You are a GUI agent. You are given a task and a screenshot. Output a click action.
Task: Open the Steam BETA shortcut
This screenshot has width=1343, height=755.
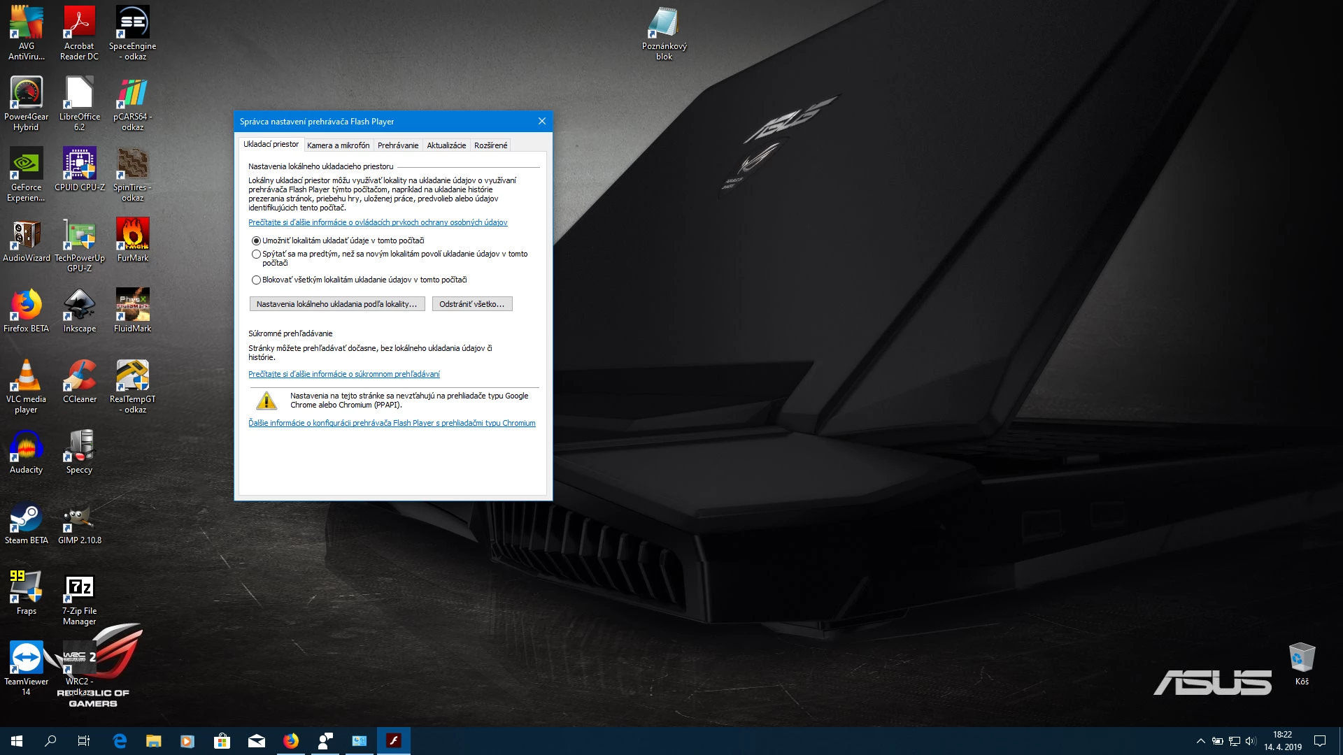click(x=26, y=518)
